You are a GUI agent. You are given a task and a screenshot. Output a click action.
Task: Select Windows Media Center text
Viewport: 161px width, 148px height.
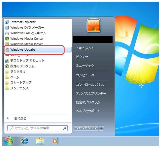click(27, 39)
